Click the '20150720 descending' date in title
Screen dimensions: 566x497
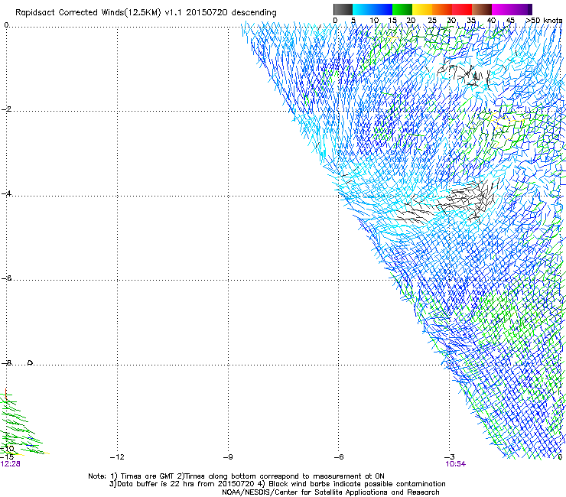231,13
